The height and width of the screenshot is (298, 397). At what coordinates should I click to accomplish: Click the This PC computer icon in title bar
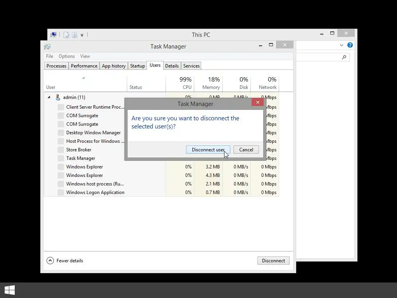(x=54, y=35)
